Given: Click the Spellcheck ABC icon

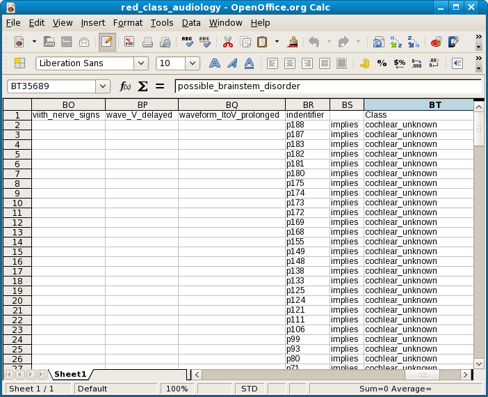Looking at the screenshot, I should [x=188, y=42].
